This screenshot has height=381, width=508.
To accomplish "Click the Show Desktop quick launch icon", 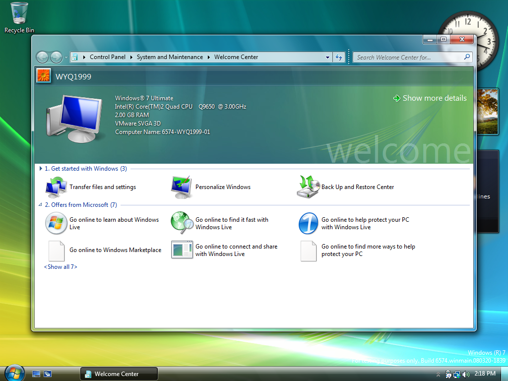I will [36, 374].
